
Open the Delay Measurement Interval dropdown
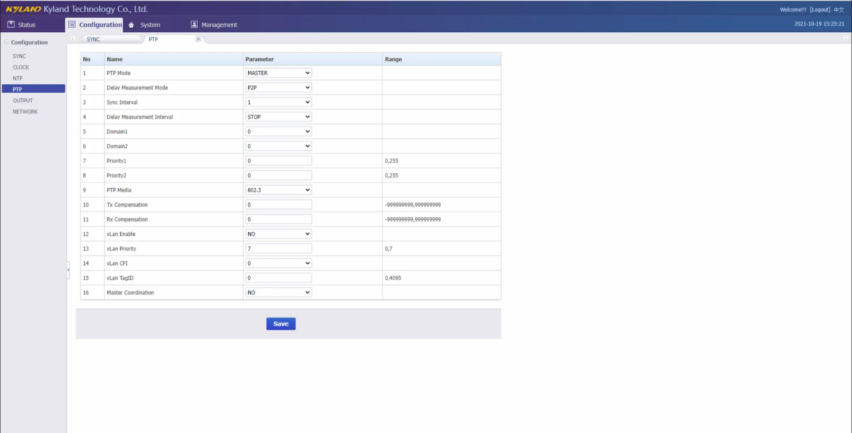point(279,117)
